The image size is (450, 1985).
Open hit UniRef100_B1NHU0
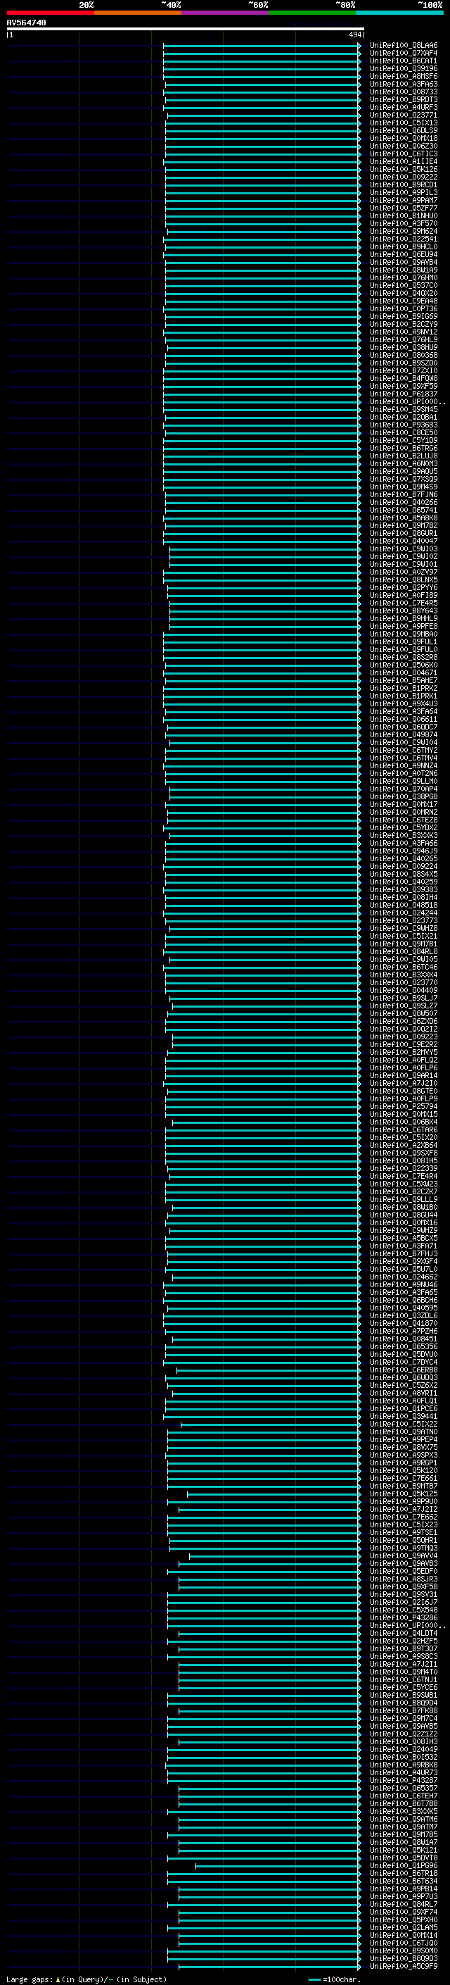click(x=403, y=215)
